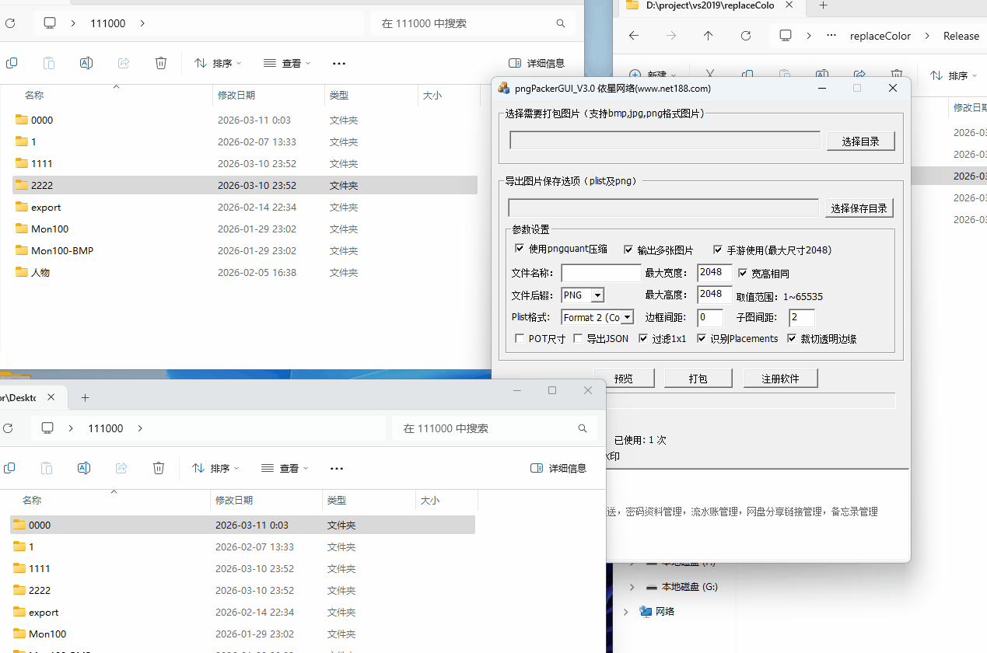987x653 pixels.
Task: Enable the POT尺寸 checkbox
Action: 520,338
